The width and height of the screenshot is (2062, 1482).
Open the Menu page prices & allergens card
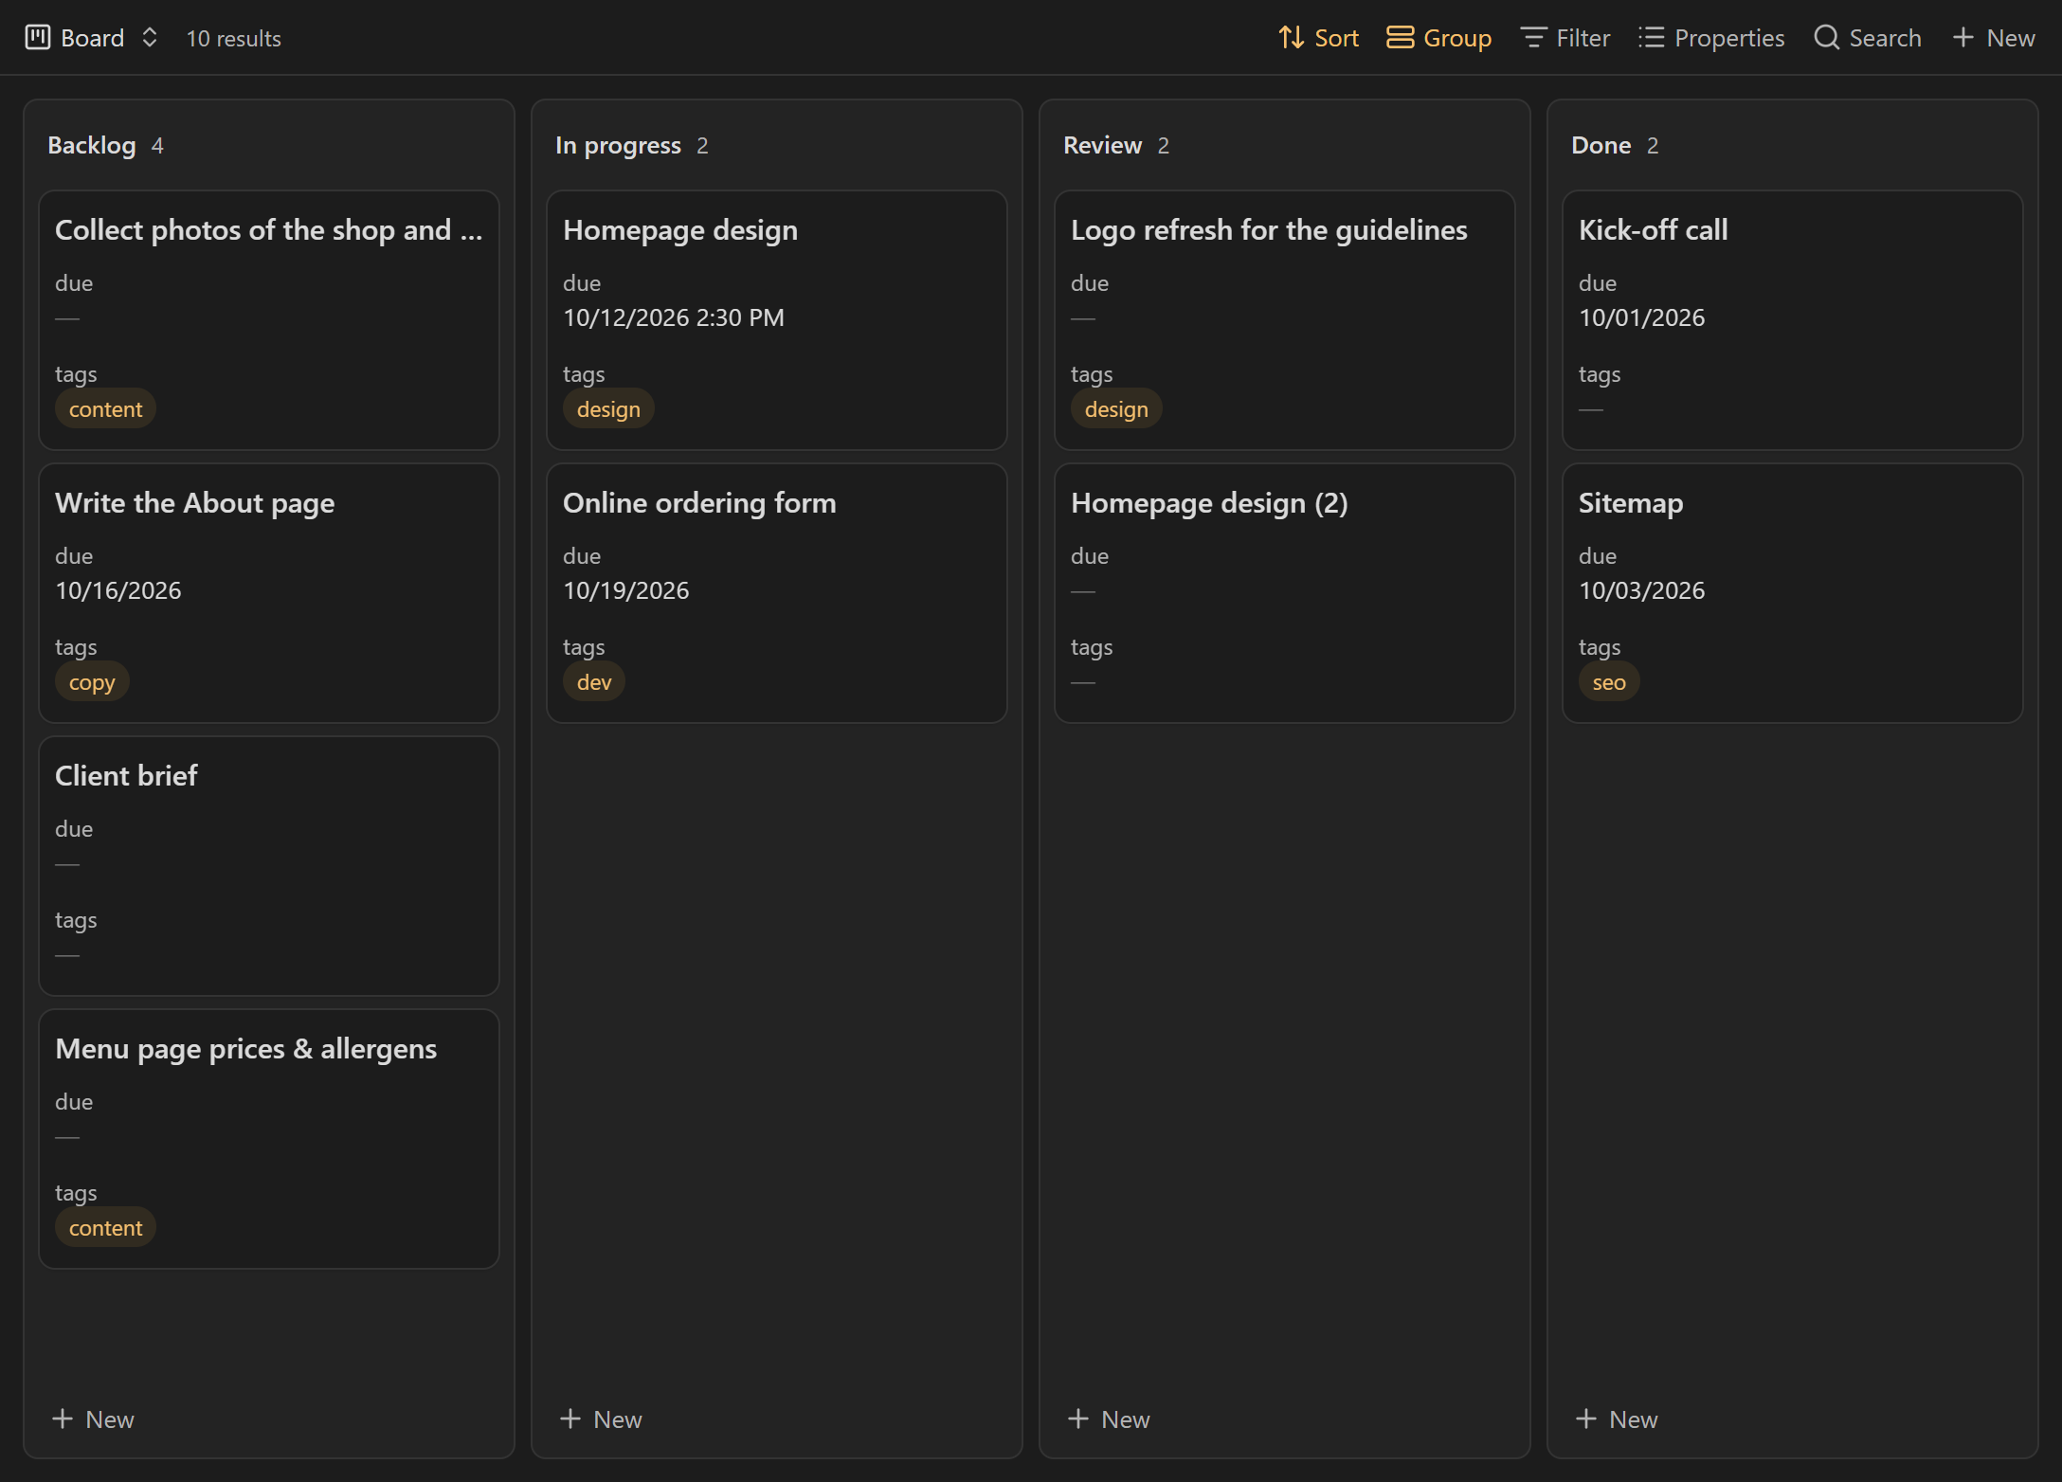tap(269, 1139)
